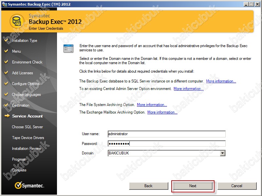Viewport: 262px width, 196px height.
Task: Open More information about SQL Server instance
Action: [221, 81]
